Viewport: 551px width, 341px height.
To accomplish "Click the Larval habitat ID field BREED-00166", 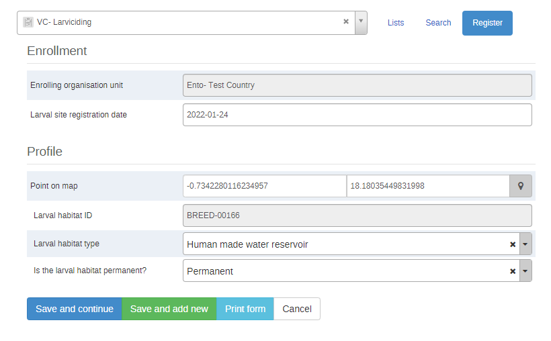I will point(357,215).
